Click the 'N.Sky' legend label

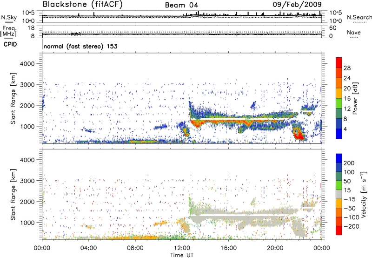coord(9,17)
